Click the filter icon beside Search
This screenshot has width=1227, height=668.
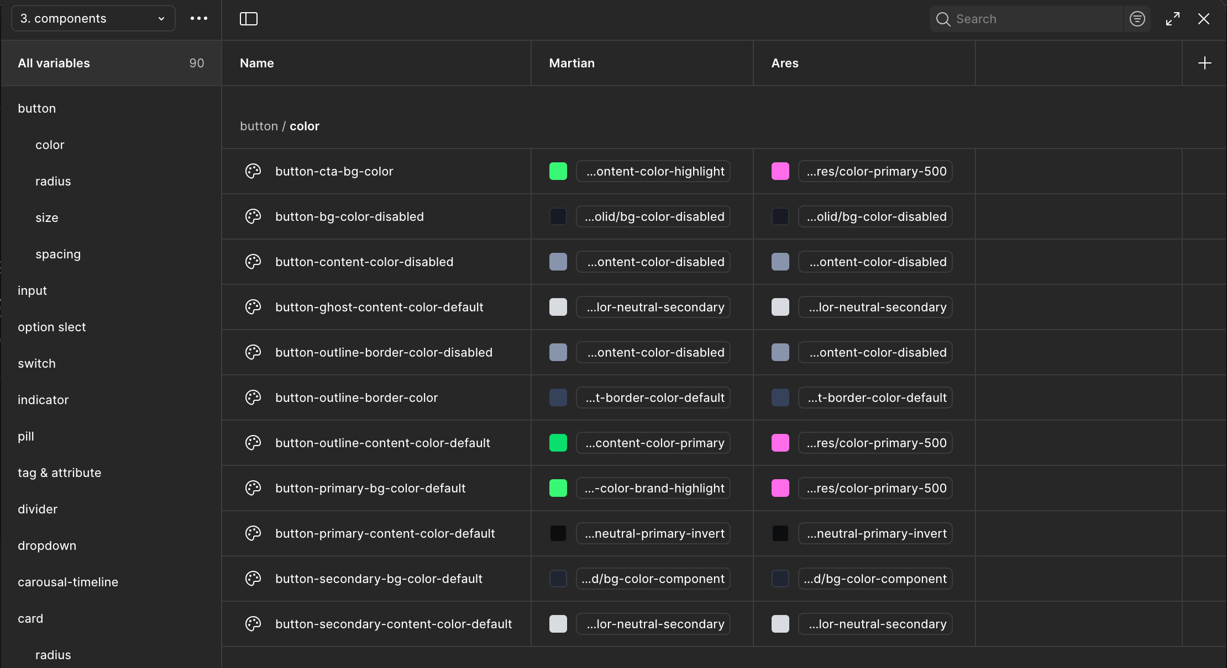tap(1137, 19)
